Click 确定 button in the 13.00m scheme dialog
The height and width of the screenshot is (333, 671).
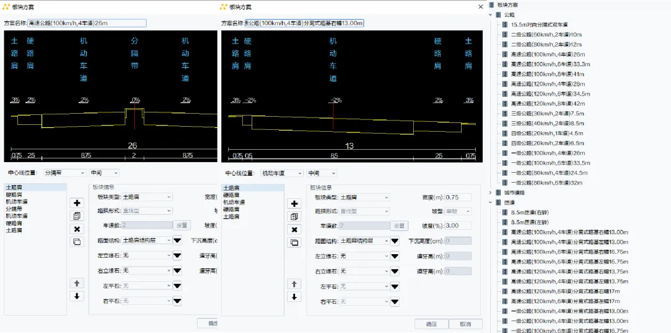pos(431,324)
